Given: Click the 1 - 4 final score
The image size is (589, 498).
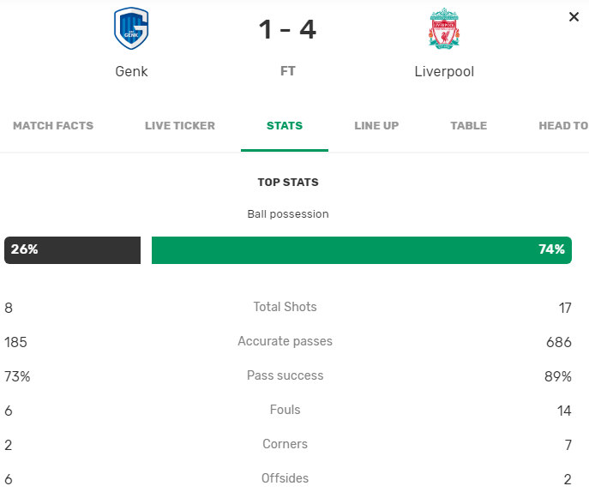Looking at the screenshot, I should coord(287,30).
